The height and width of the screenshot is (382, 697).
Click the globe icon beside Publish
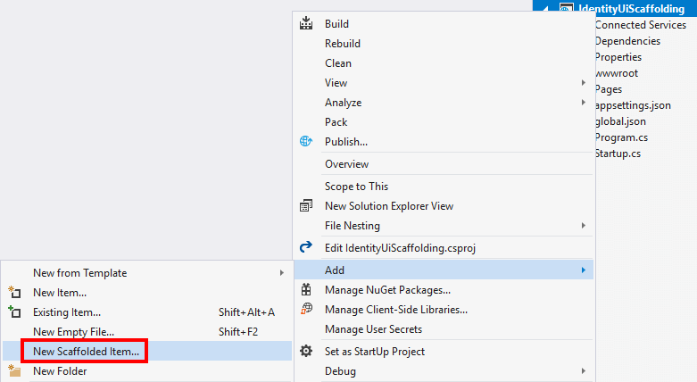point(306,141)
